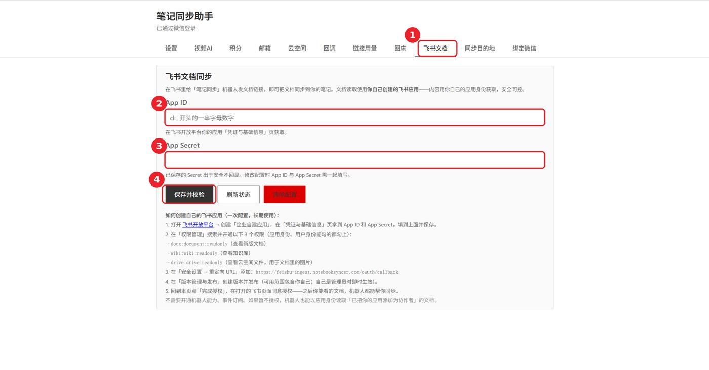Go to the 同步目的地 tab

point(480,49)
